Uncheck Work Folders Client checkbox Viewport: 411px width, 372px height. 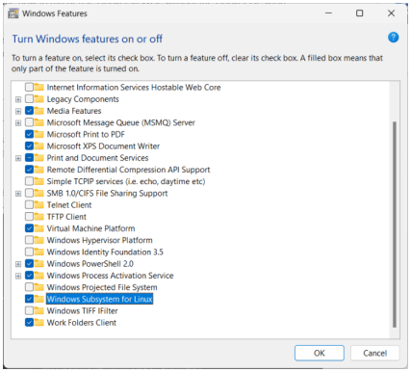click(x=29, y=323)
